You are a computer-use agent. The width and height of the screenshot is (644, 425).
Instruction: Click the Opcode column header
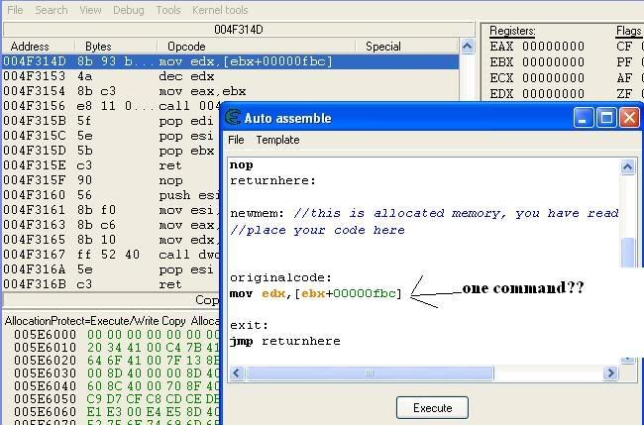pyautogui.click(x=186, y=46)
